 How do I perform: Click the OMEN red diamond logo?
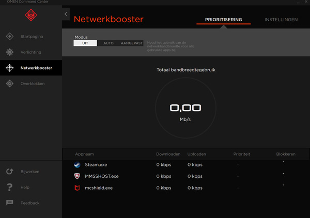point(31,15)
